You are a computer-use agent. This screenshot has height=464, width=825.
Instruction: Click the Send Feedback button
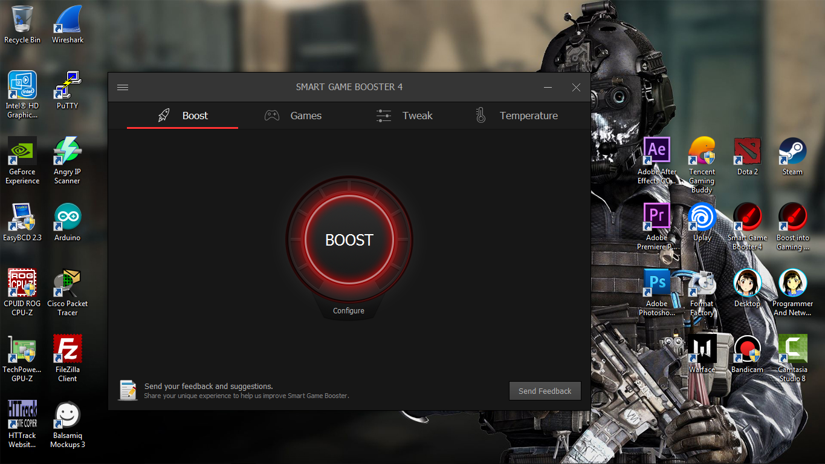[544, 391]
